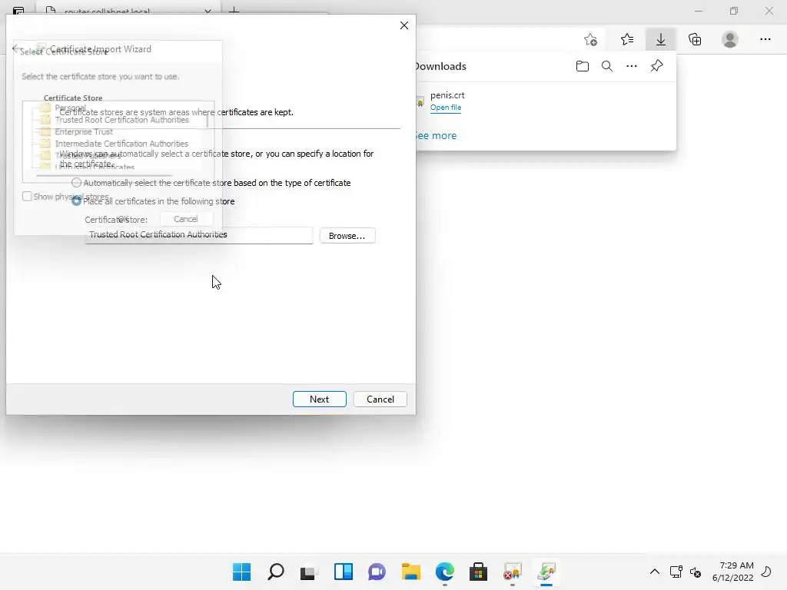Restore down the Edge window
Viewport: 787px width, 590px height.
(x=734, y=11)
